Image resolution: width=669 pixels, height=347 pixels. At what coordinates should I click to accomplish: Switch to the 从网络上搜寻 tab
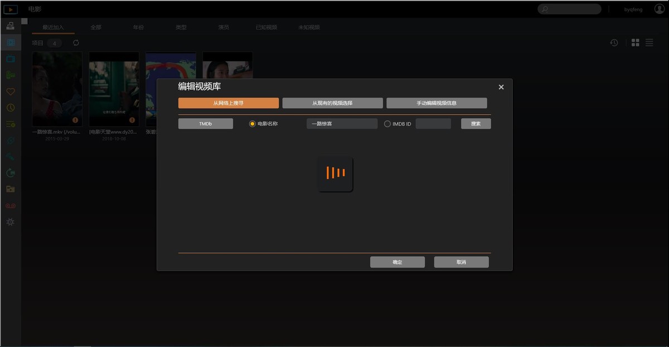click(229, 103)
